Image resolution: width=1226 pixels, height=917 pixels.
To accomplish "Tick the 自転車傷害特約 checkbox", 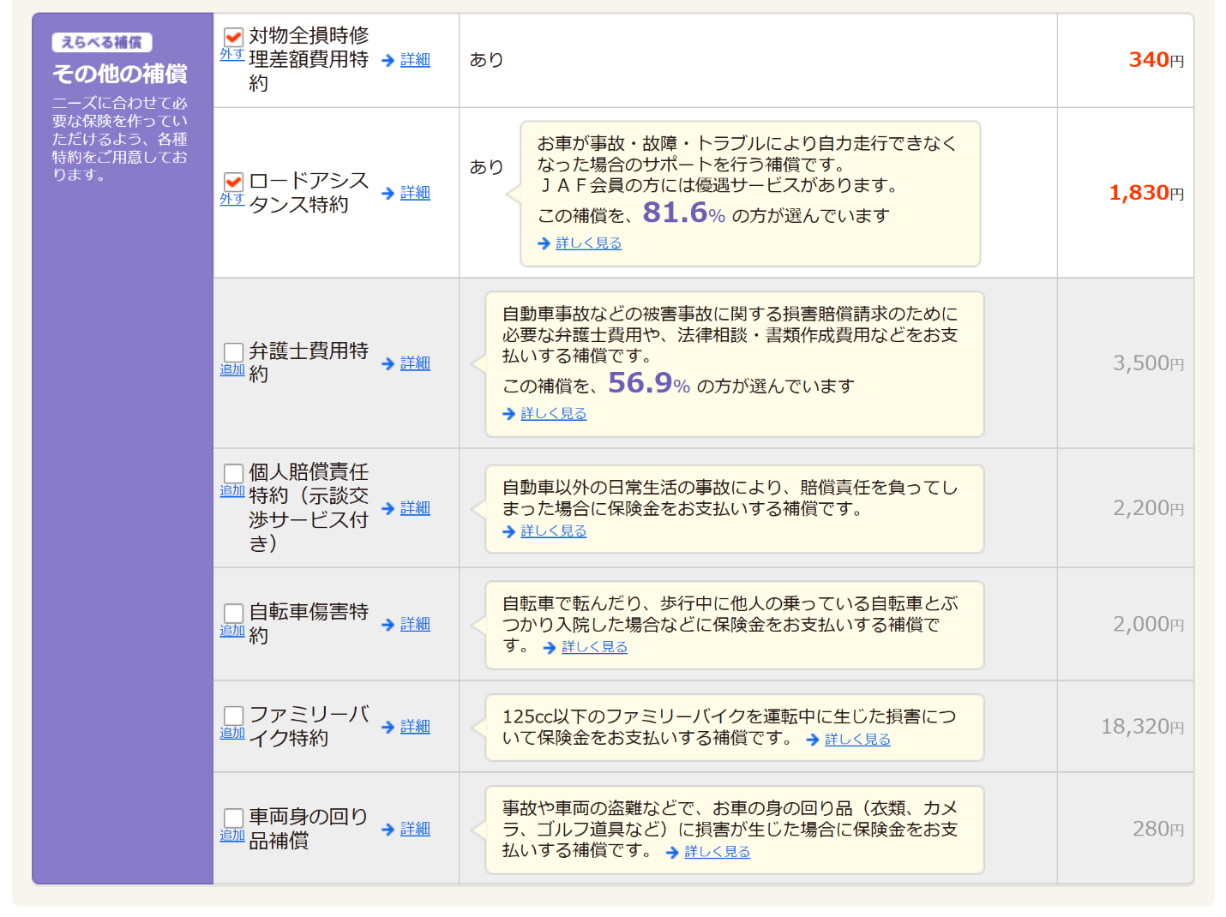I will point(233,613).
